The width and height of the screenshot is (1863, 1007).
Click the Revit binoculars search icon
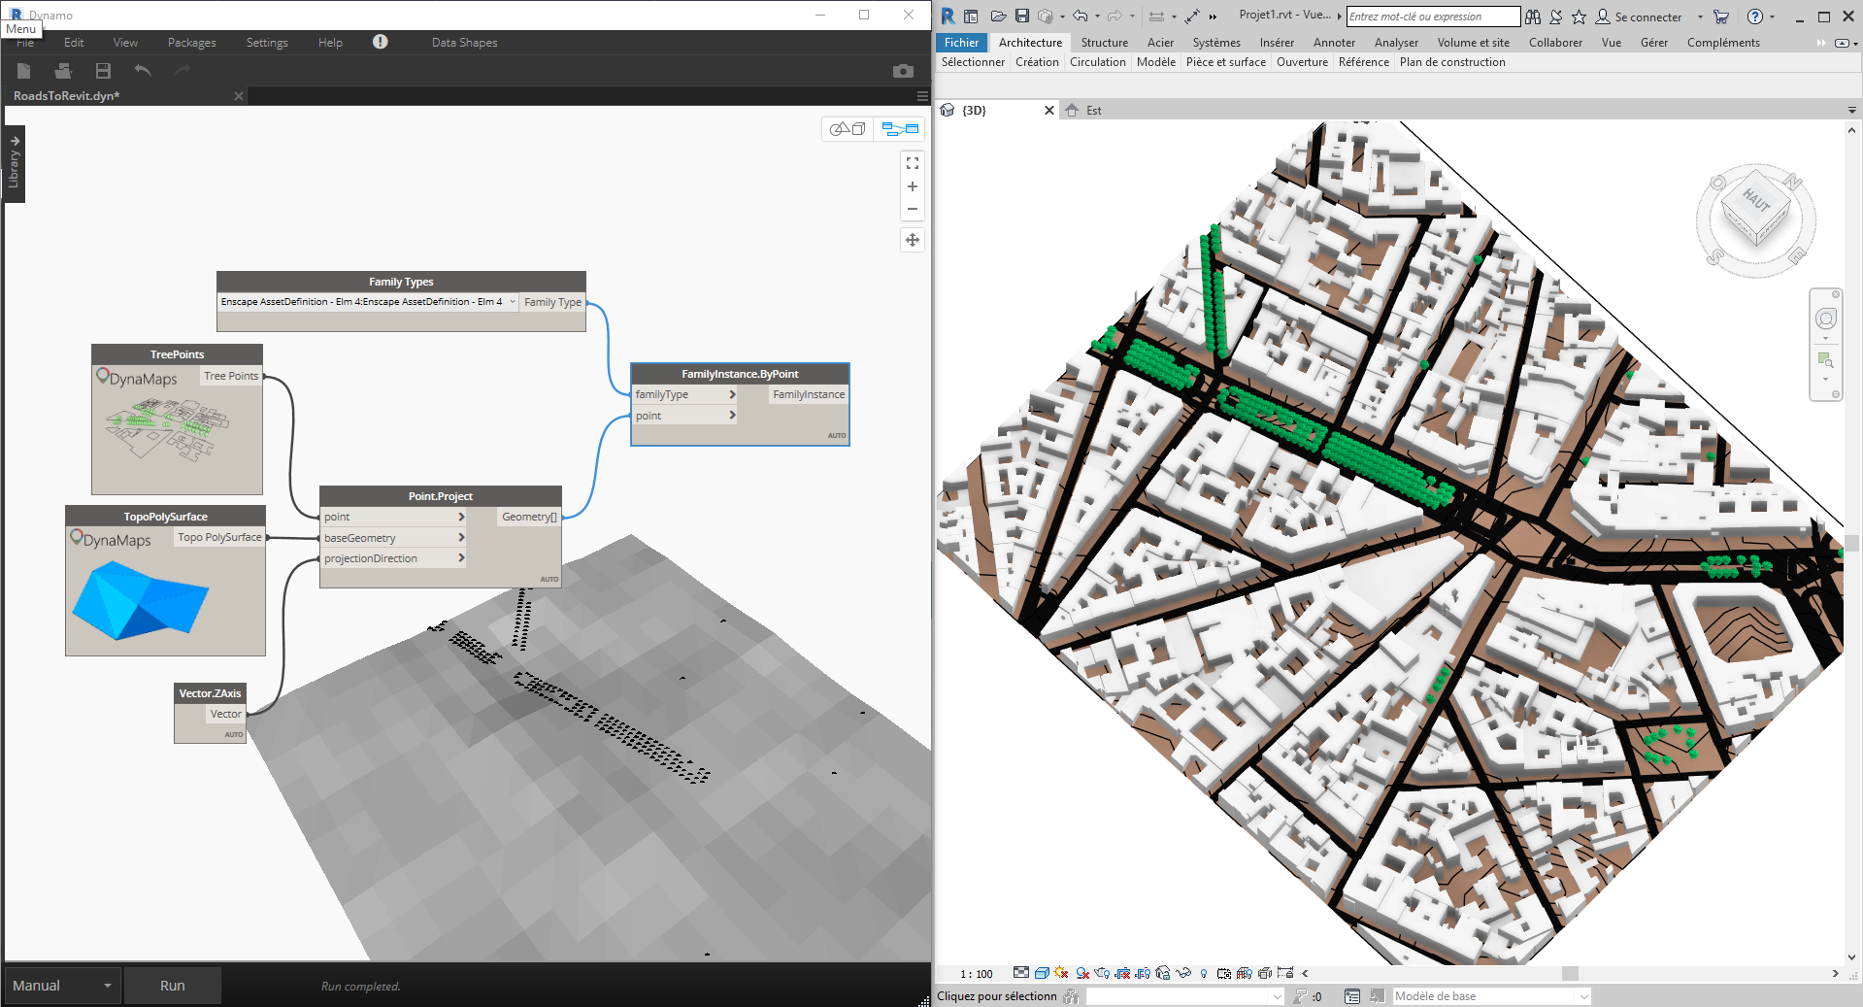[1533, 17]
